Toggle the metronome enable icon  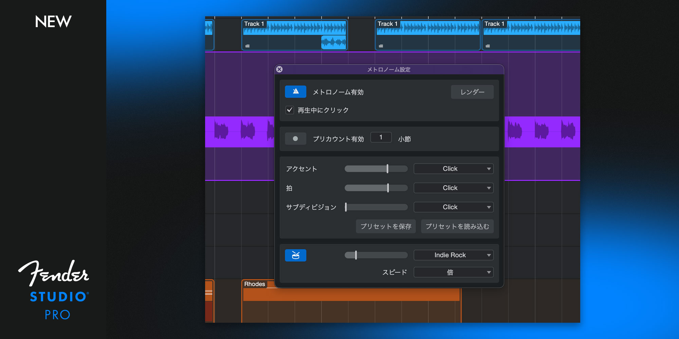pyautogui.click(x=295, y=92)
